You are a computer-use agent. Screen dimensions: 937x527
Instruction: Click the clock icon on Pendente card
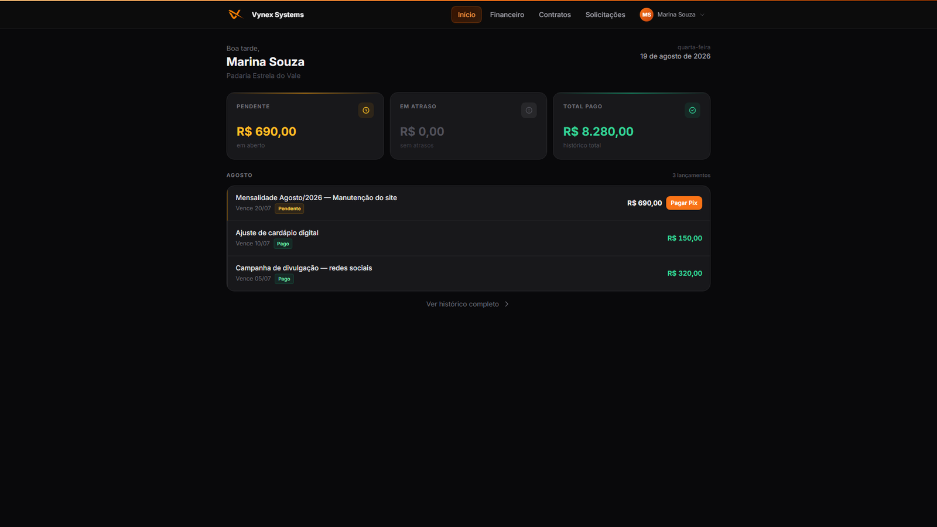click(366, 110)
